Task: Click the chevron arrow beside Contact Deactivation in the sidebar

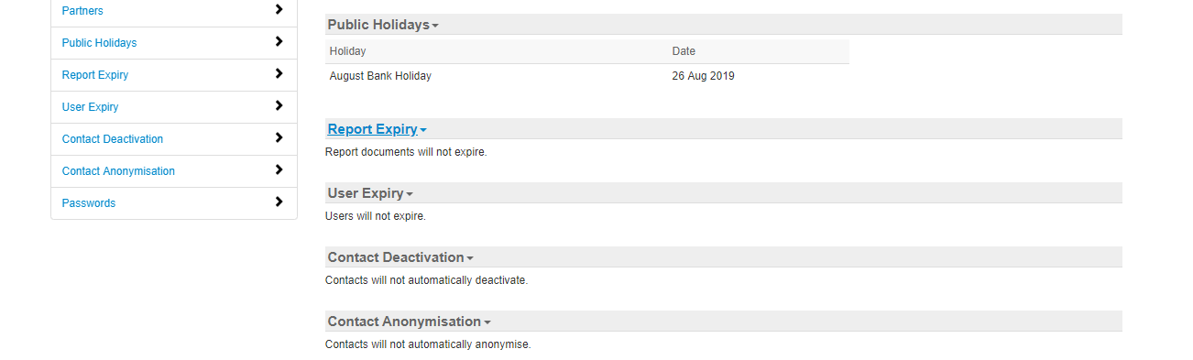Action: click(x=279, y=138)
